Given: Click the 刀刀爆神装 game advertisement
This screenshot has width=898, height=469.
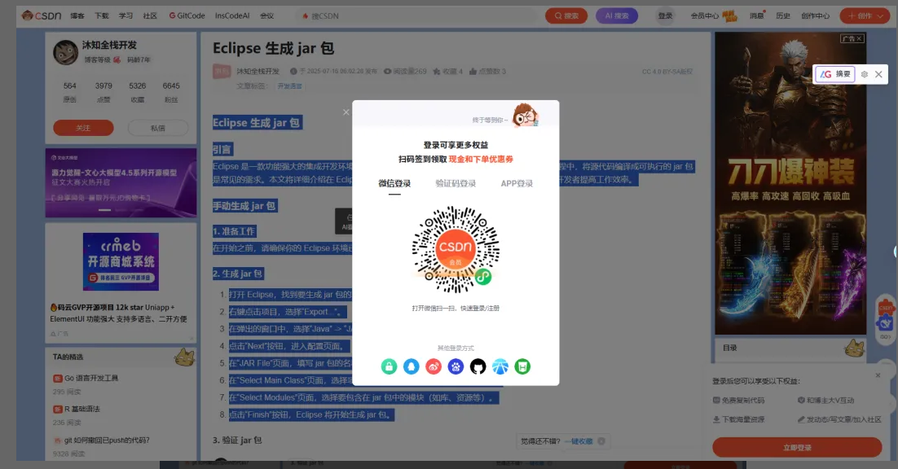Looking at the screenshot, I should click(790, 183).
